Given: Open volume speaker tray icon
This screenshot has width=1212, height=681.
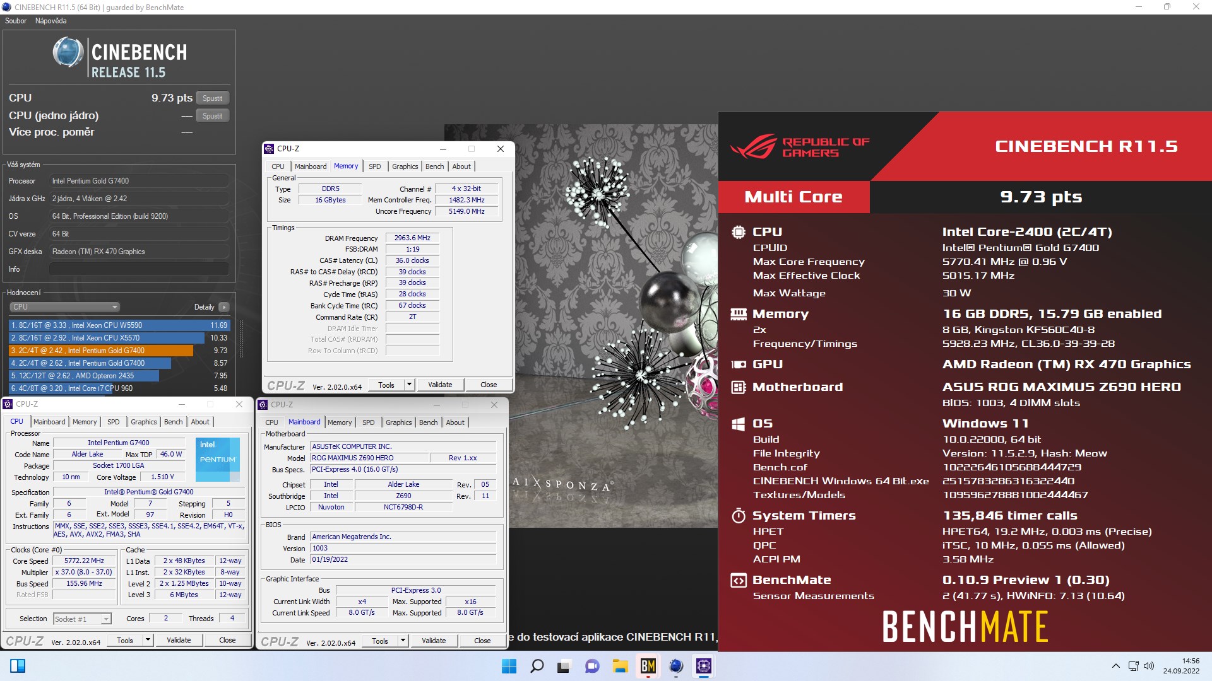Looking at the screenshot, I should tap(1149, 666).
